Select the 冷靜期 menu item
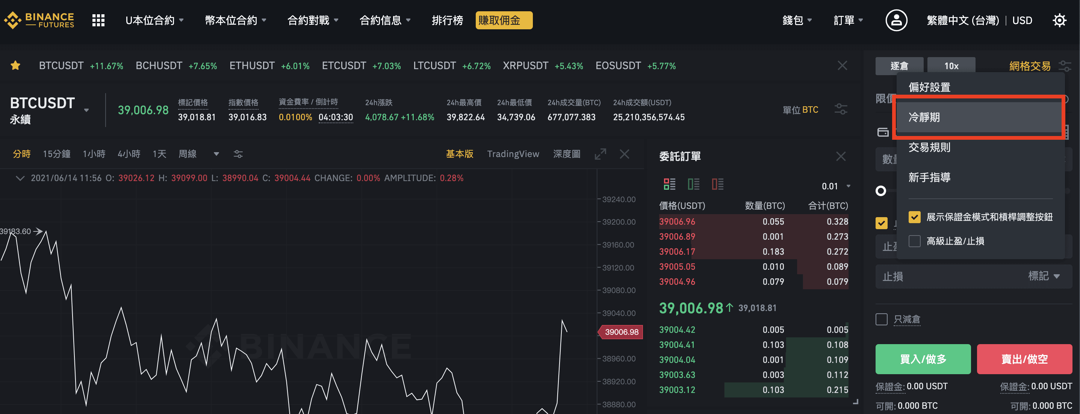This screenshot has width=1080, height=414. coord(980,117)
